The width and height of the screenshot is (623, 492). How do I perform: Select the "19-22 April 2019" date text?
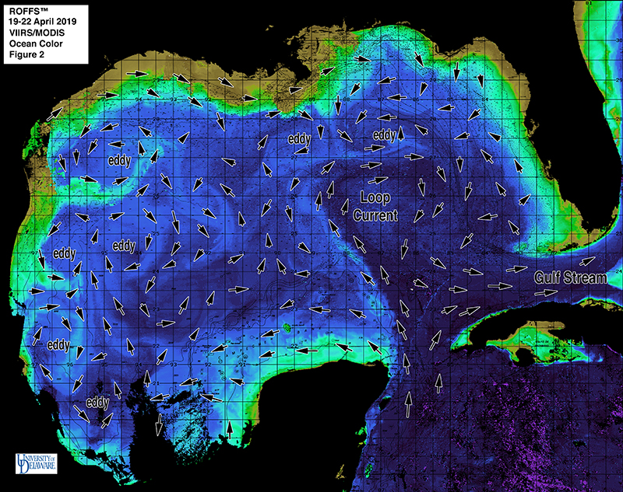(x=40, y=21)
